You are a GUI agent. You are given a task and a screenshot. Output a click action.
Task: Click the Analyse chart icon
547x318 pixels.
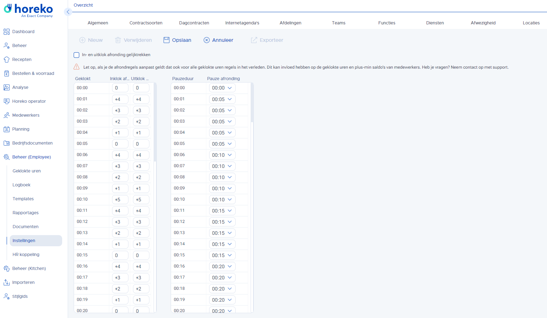click(7, 87)
